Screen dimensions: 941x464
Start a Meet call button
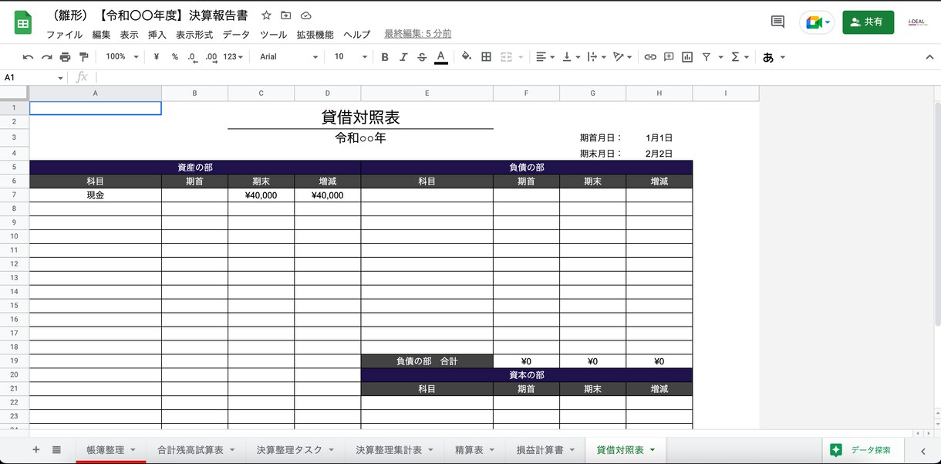coord(817,22)
